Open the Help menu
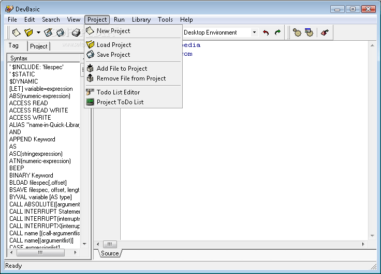The height and width of the screenshot is (274, 381). pyautogui.click(x=186, y=20)
